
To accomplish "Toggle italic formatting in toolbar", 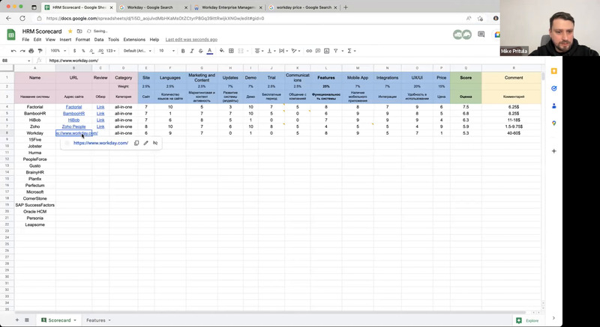I will click(191, 51).
